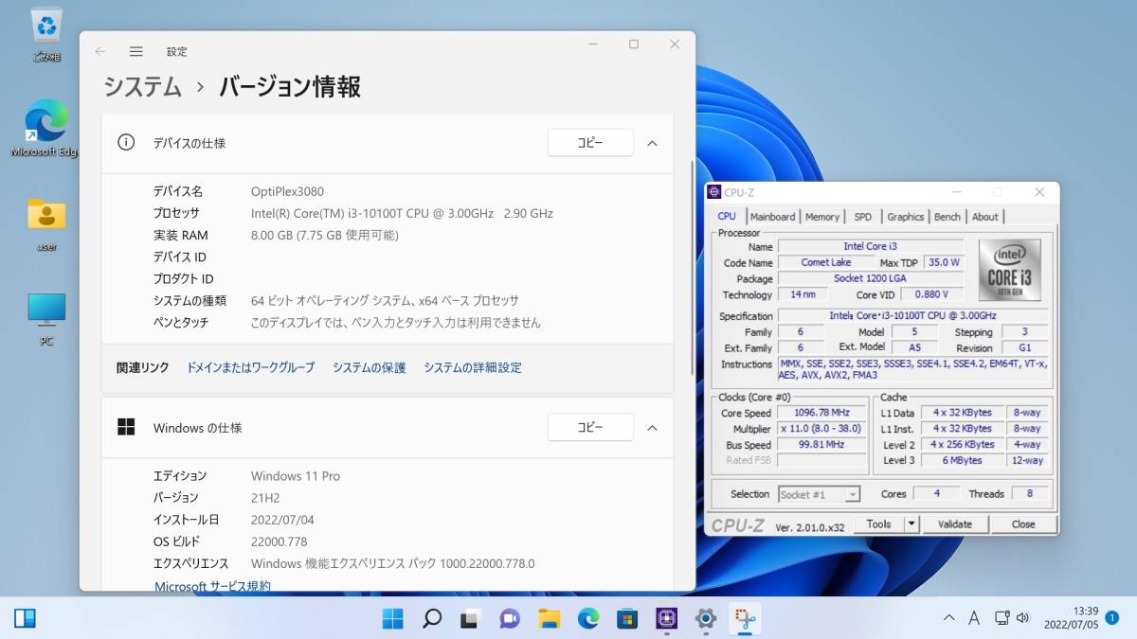Copy the device specifications
1137x639 pixels.
590,143
